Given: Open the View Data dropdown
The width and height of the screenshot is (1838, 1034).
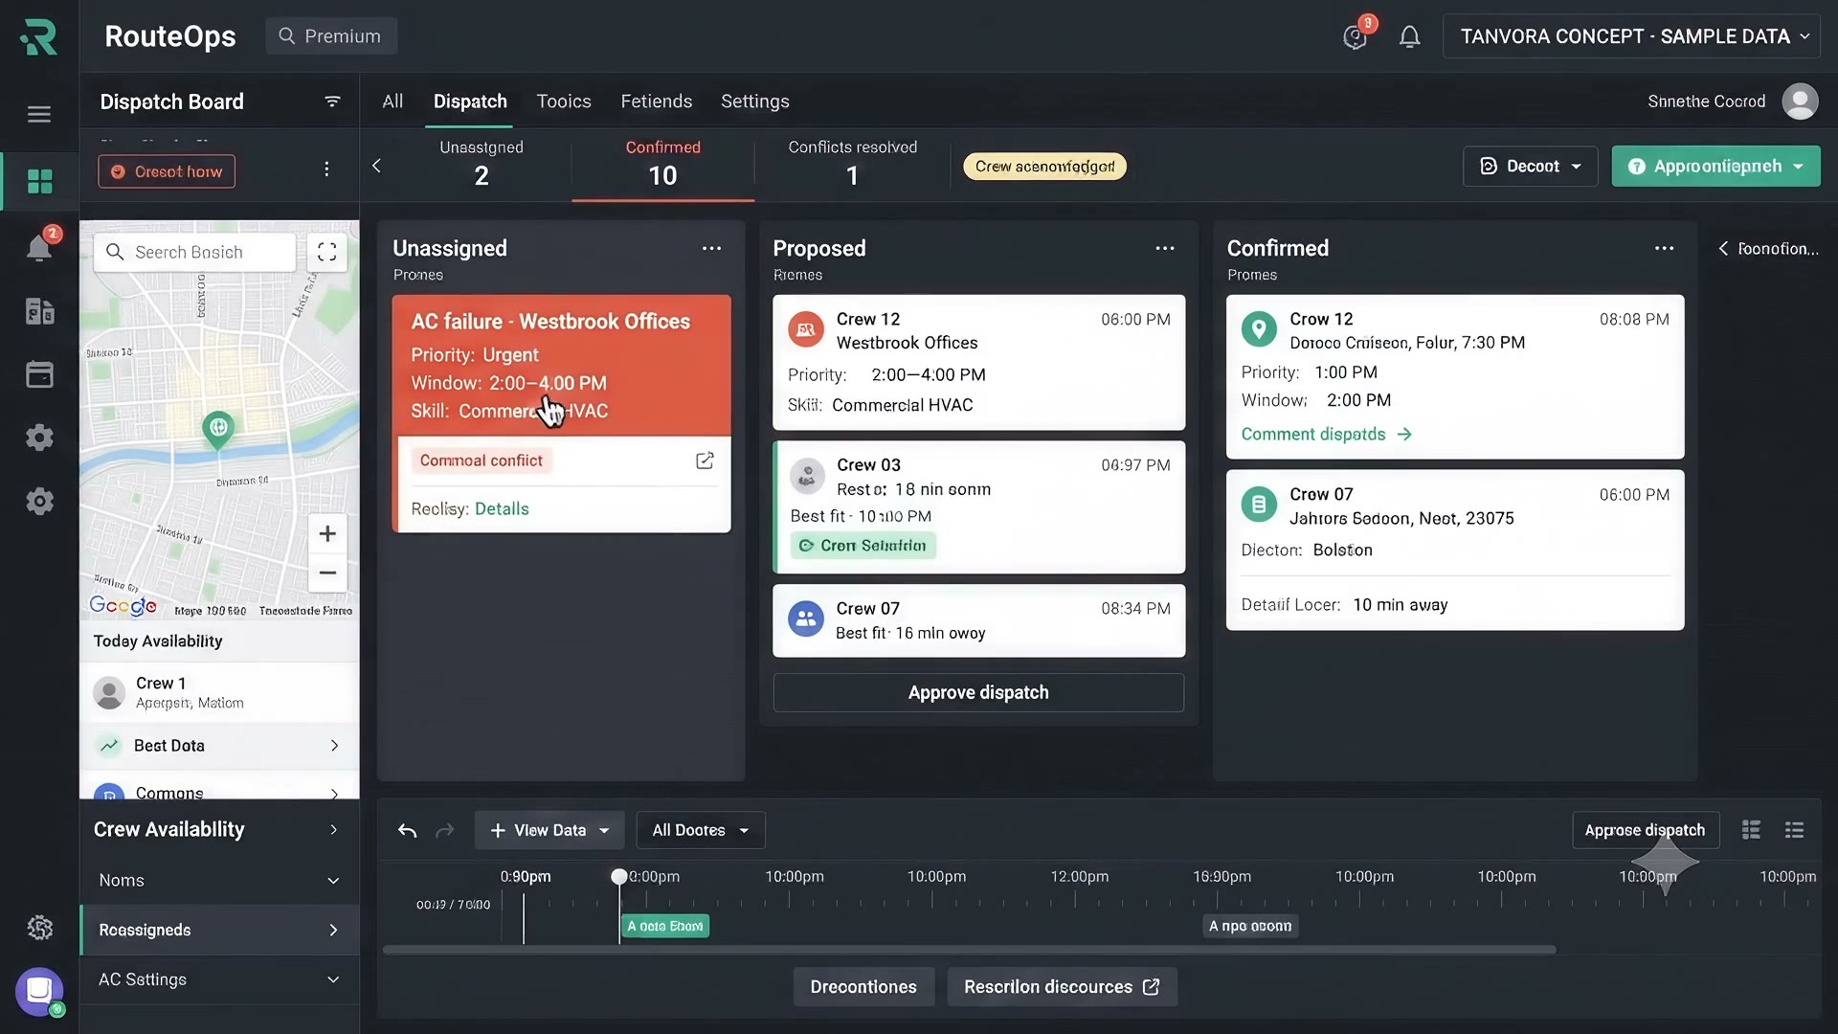Looking at the screenshot, I should pos(549,830).
